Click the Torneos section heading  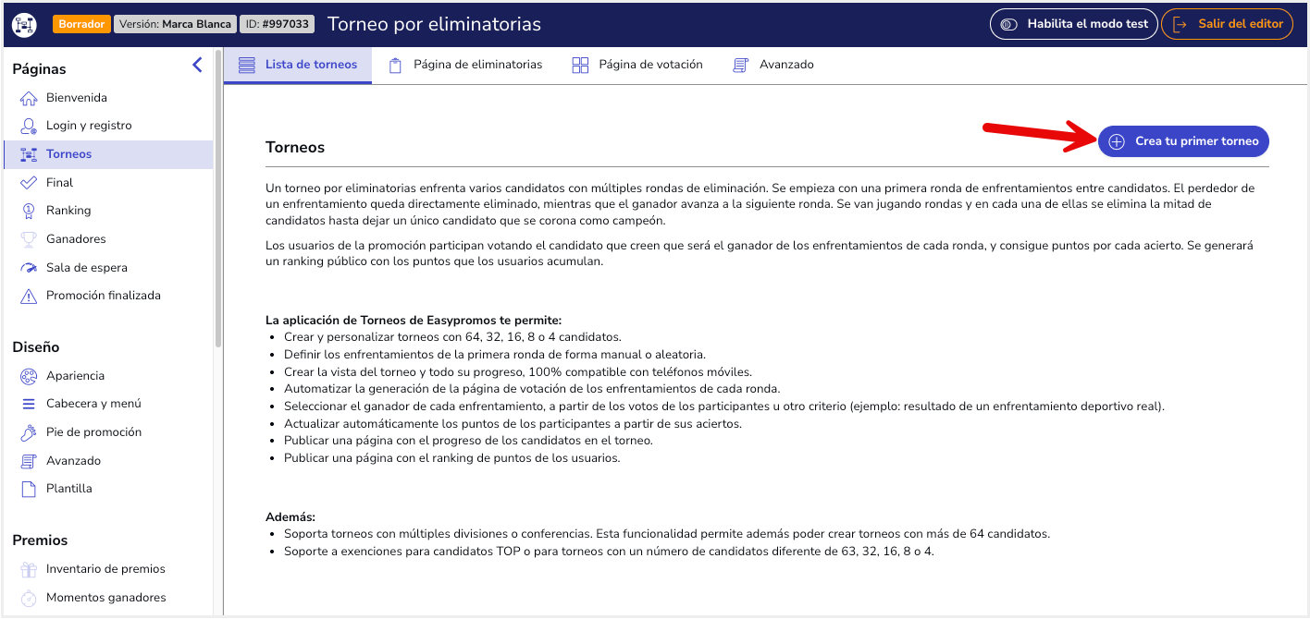click(295, 147)
